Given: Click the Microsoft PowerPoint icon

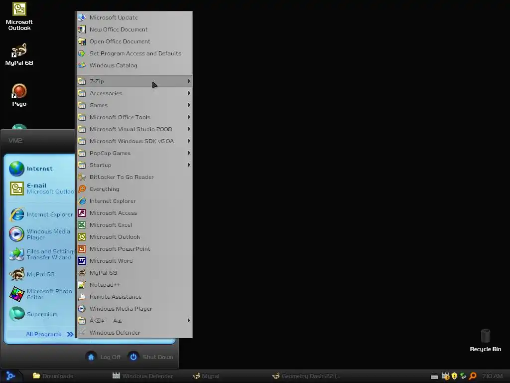Looking at the screenshot, I should (82, 249).
